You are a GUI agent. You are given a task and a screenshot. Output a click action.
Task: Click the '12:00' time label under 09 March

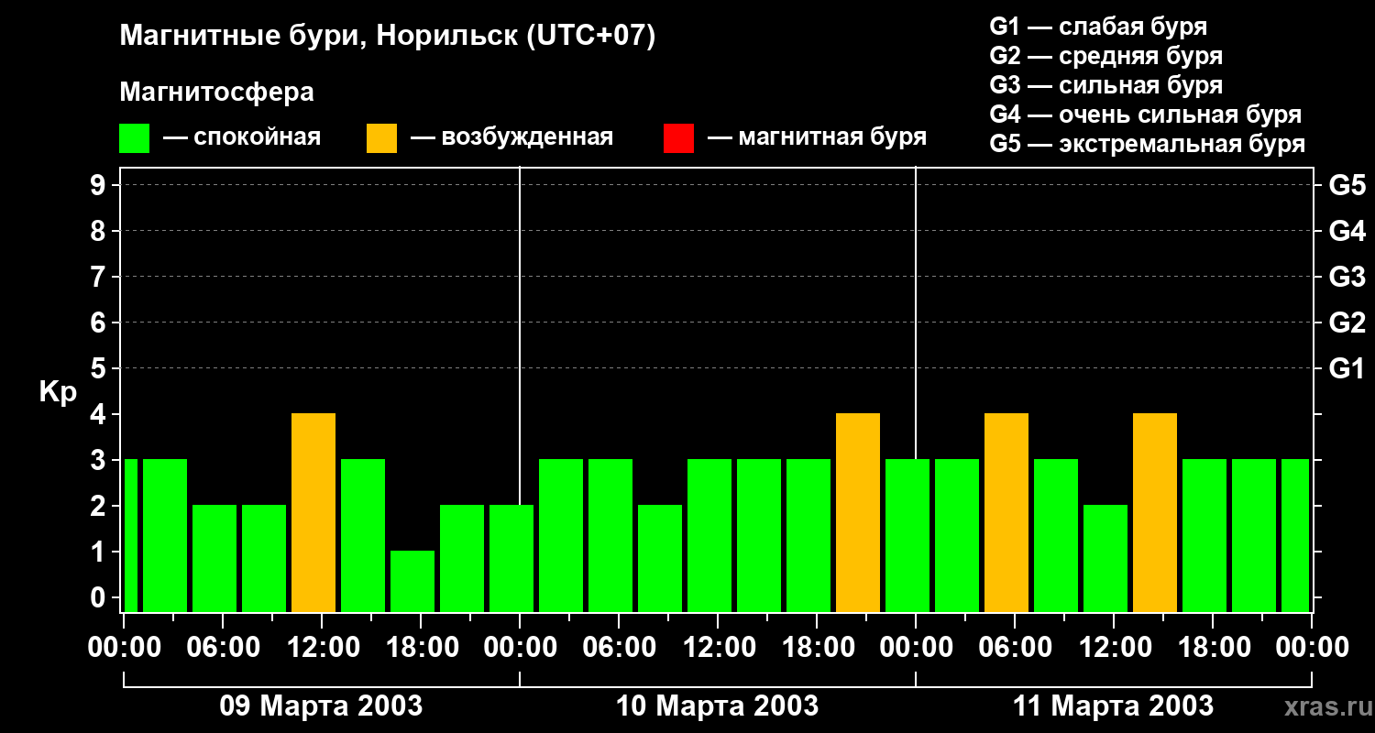click(x=322, y=648)
